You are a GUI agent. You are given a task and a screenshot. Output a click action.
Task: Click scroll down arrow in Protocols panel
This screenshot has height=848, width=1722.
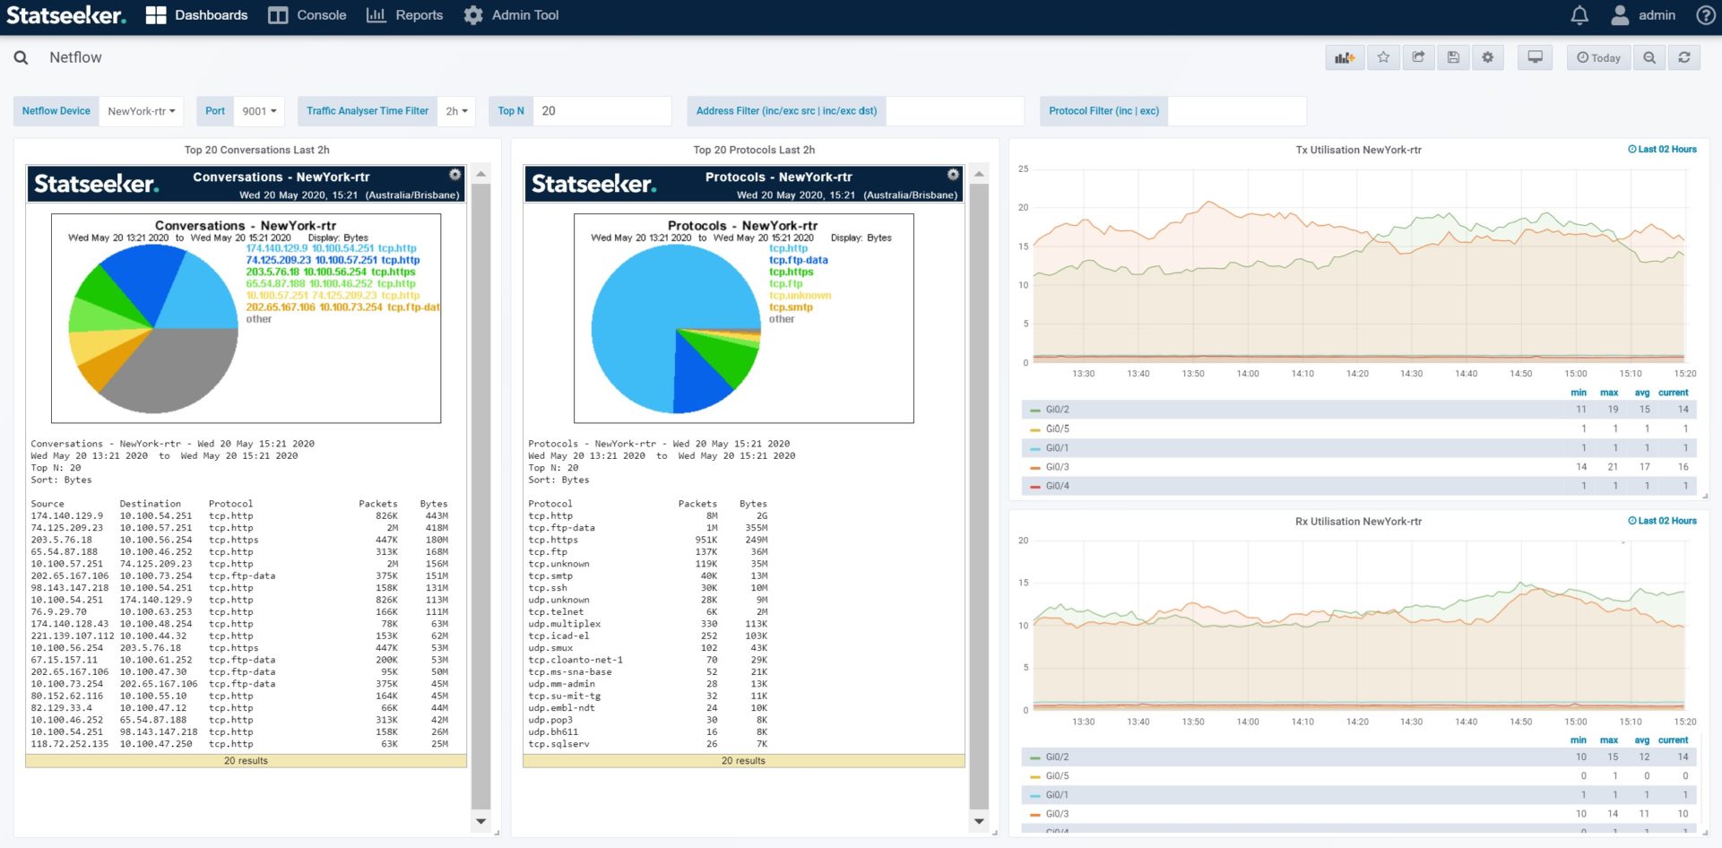tap(979, 821)
